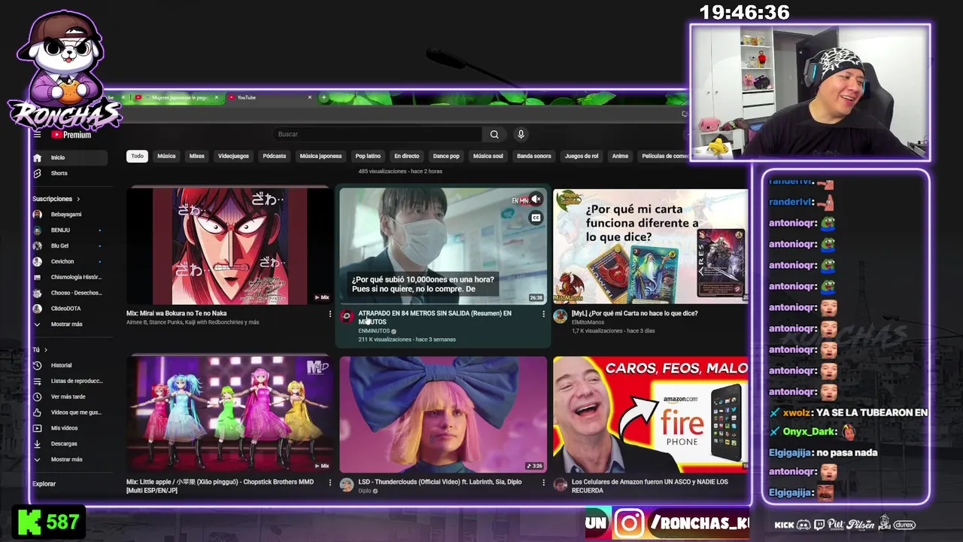This screenshot has height=542, width=963.
Task: Open the Cevichon channel subscription
Action: tap(69, 261)
